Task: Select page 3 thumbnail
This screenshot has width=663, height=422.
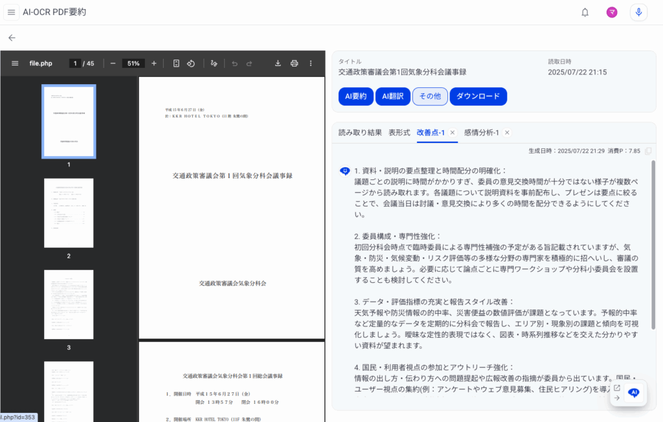Action: tap(69, 304)
